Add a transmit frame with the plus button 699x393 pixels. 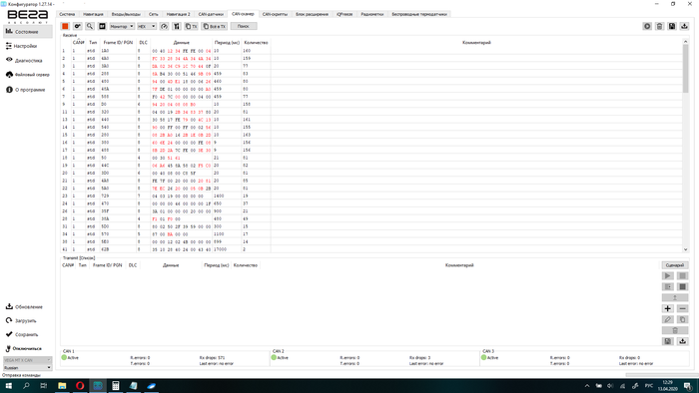click(x=667, y=308)
